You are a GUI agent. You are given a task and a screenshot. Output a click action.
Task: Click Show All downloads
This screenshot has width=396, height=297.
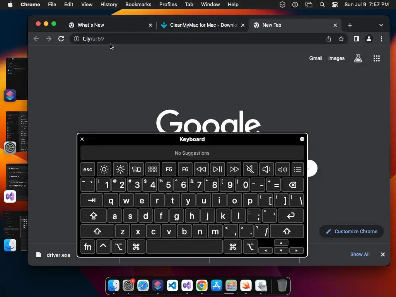[360, 254]
